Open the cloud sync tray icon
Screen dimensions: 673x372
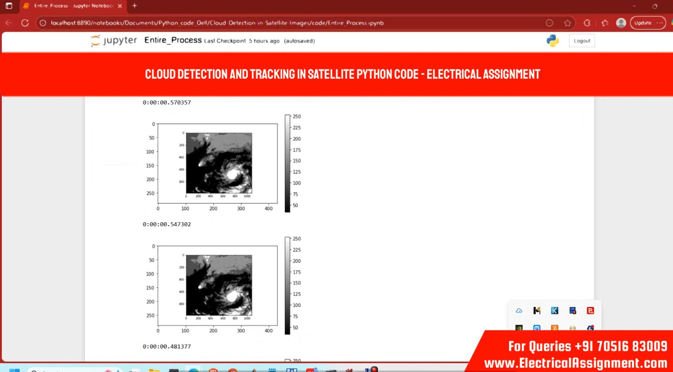tap(519, 311)
